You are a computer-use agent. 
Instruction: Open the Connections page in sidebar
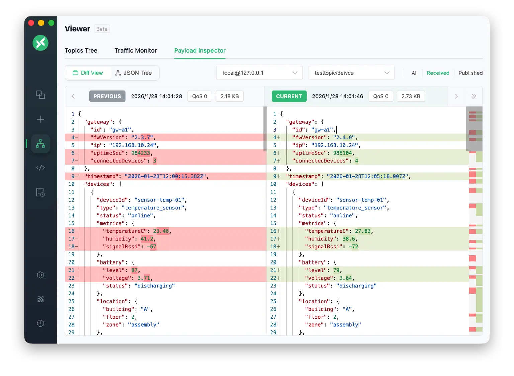[40, 95]
